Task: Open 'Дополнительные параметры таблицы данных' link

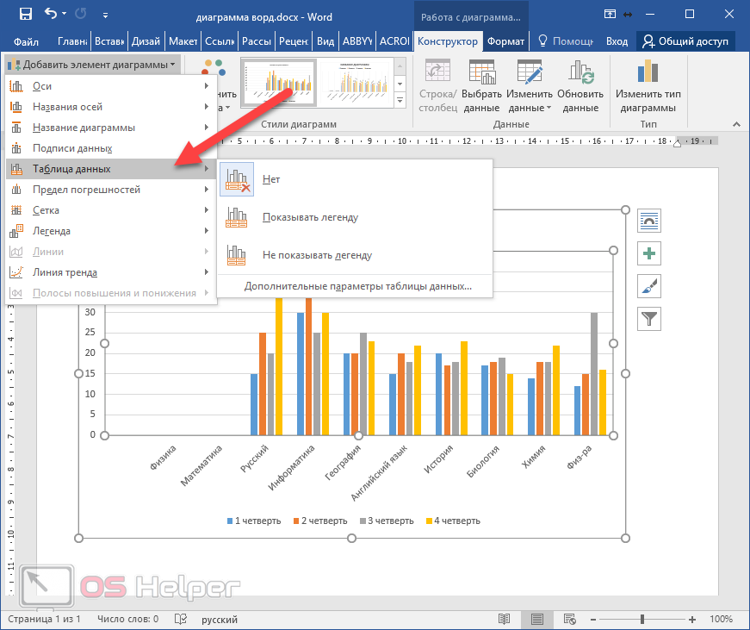Action: (357, 286)
